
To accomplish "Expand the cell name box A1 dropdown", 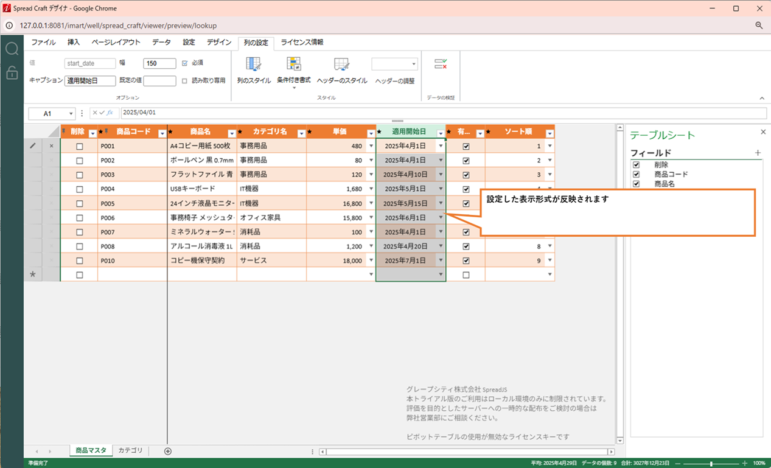I will 71,113.
